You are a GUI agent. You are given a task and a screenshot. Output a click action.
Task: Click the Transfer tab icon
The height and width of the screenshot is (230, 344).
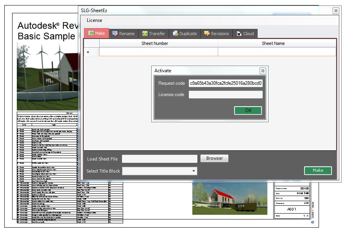pyautogui.click(x=145, y=33)
